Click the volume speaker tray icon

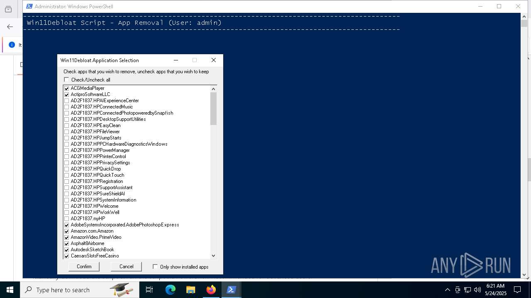point(477,290)
